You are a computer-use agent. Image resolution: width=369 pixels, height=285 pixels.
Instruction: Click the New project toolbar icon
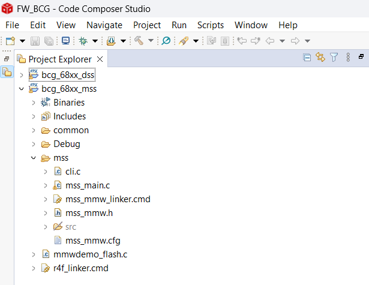10,41
